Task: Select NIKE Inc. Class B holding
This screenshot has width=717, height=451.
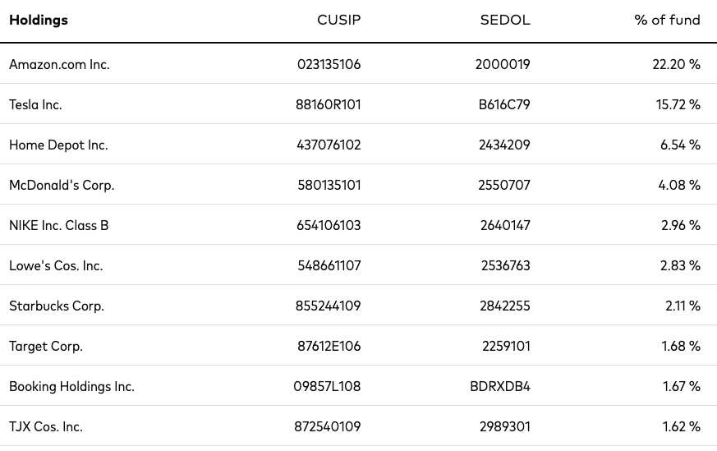Action: pyautogui.click(x=59, y=225)
